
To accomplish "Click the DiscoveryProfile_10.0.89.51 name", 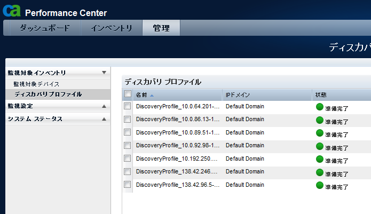I will click(x=178, y=133).
